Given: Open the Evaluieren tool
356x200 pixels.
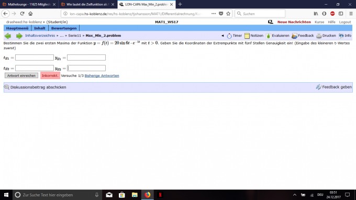Looking at the screenshot, I should point(277,36).
